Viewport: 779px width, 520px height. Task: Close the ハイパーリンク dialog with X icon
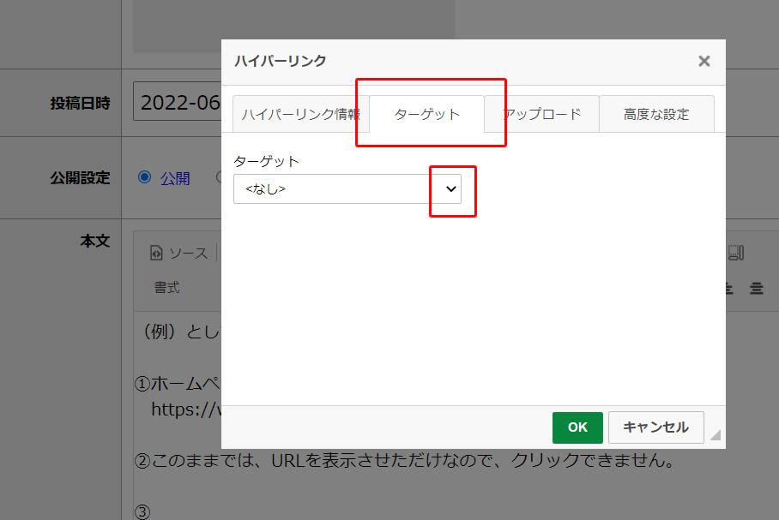point(704,61)
